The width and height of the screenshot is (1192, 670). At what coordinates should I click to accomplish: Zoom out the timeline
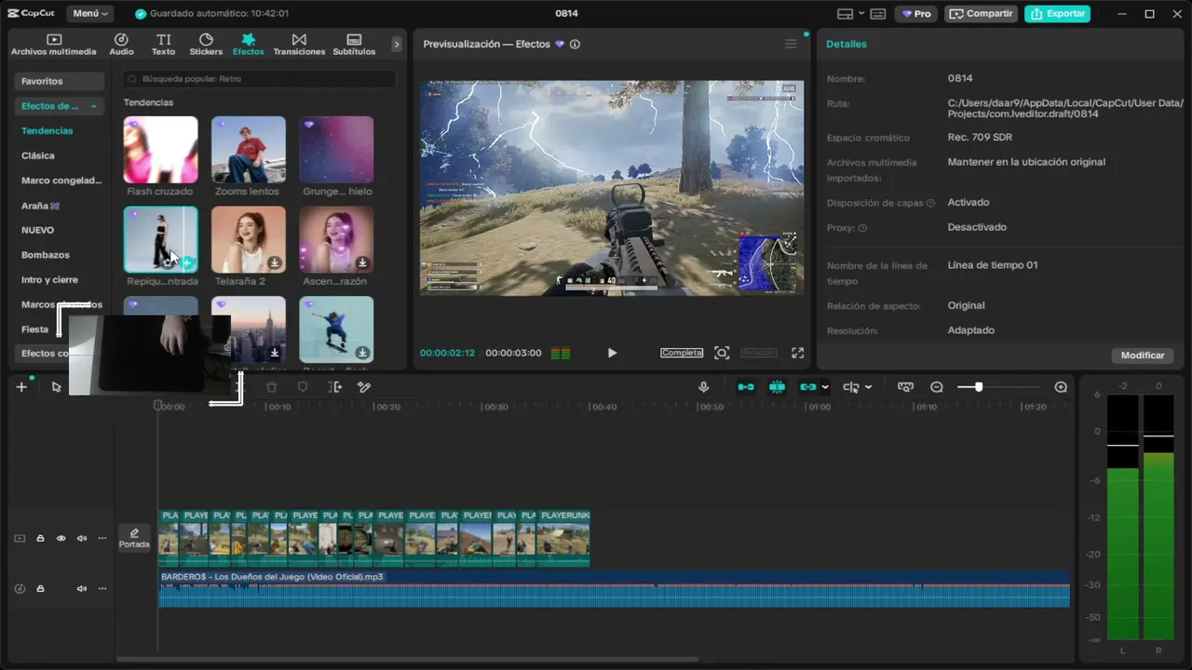(x=937, y=387)
